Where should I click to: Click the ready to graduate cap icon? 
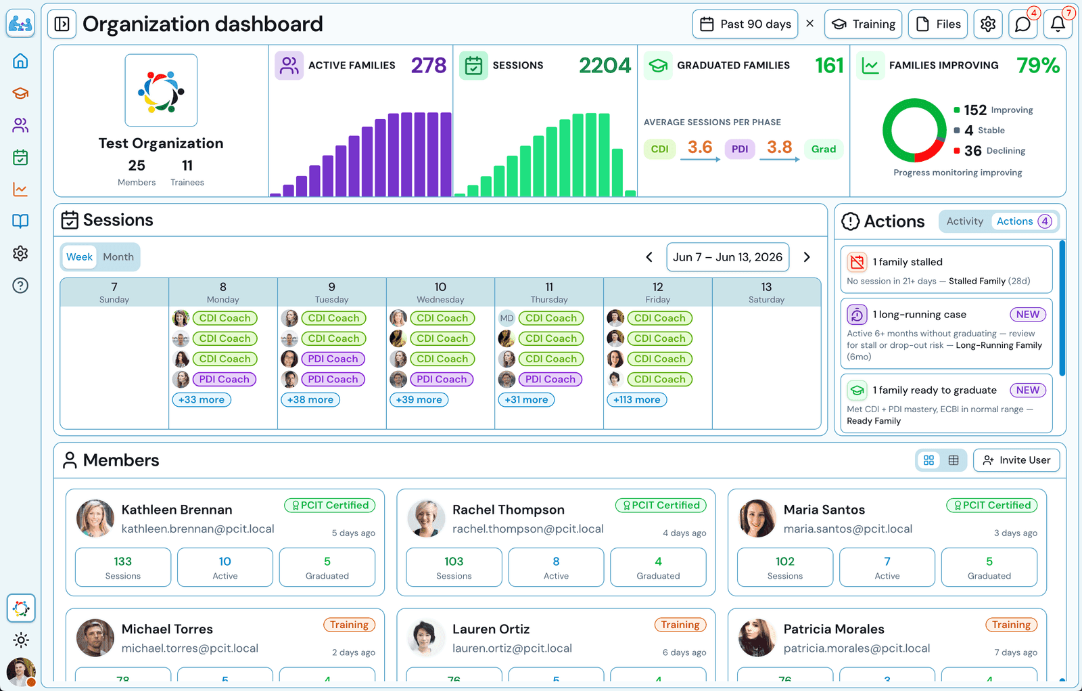click(857, 391)
